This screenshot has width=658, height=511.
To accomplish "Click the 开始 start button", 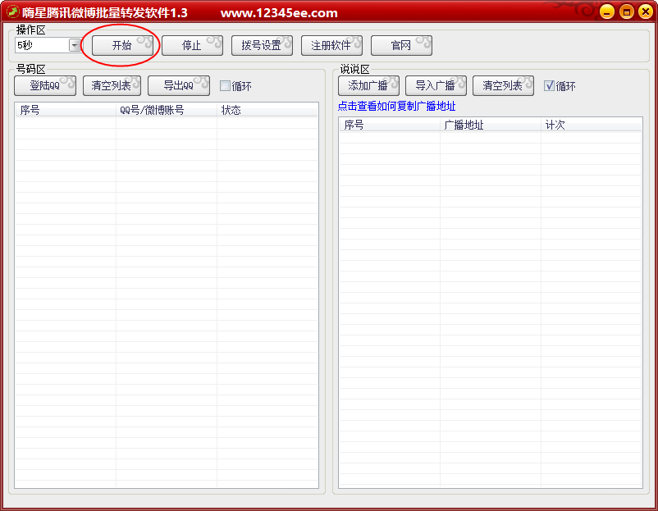I will [122, 45].
